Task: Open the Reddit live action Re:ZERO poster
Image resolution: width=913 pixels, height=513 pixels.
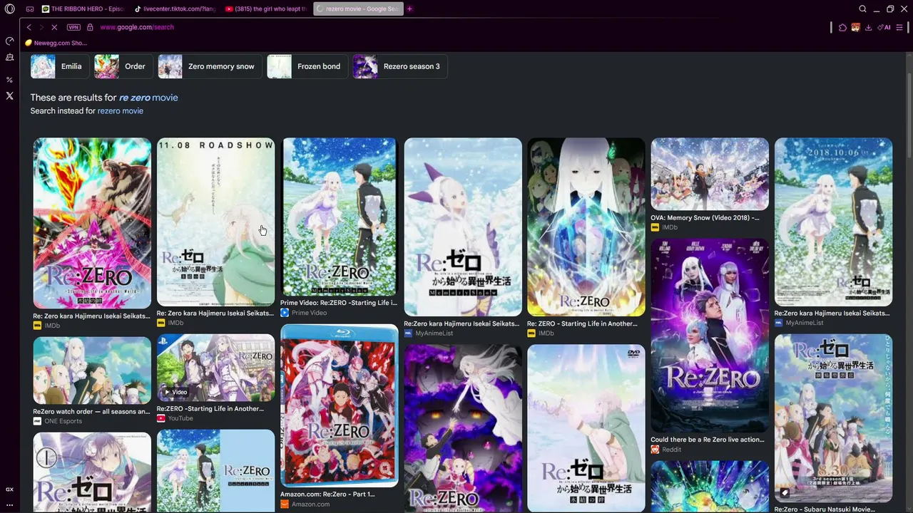Action: [x=710, y=336]
